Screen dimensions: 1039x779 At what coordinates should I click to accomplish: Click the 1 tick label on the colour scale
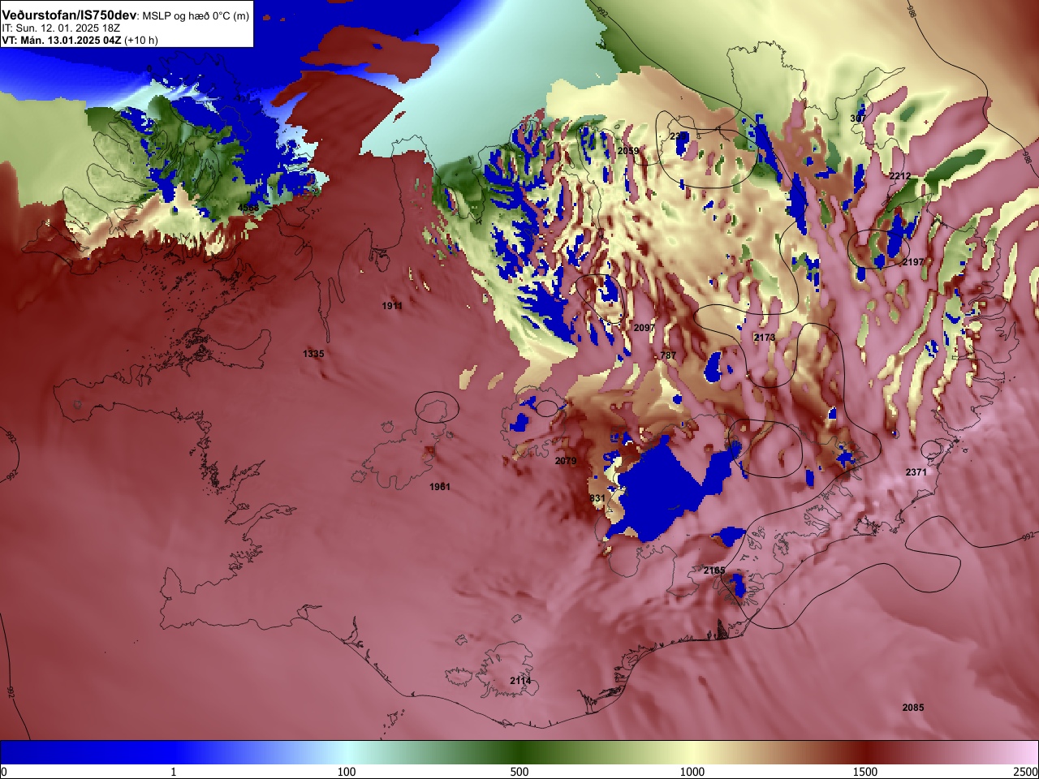(174, 772)
